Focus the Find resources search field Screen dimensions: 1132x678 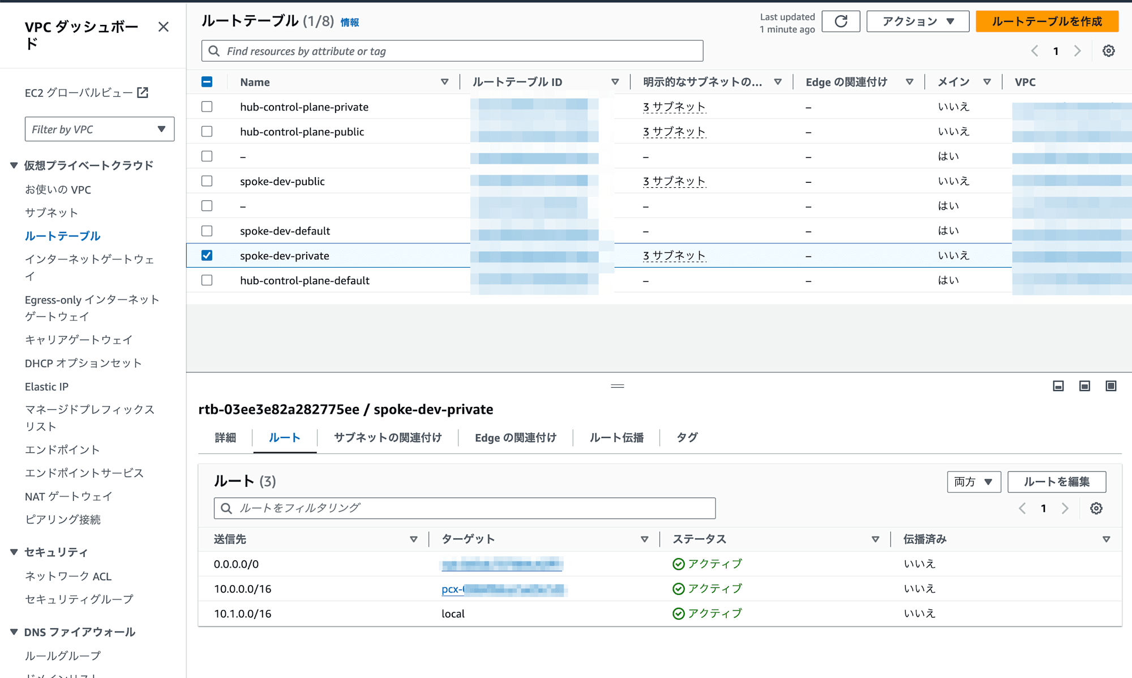[x=452, y=51]
